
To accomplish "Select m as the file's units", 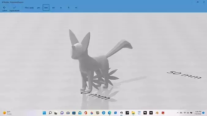I will coord(76,8).
